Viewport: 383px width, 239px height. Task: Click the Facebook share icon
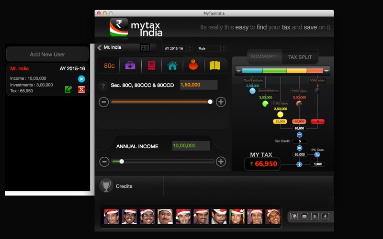point(326,217)
